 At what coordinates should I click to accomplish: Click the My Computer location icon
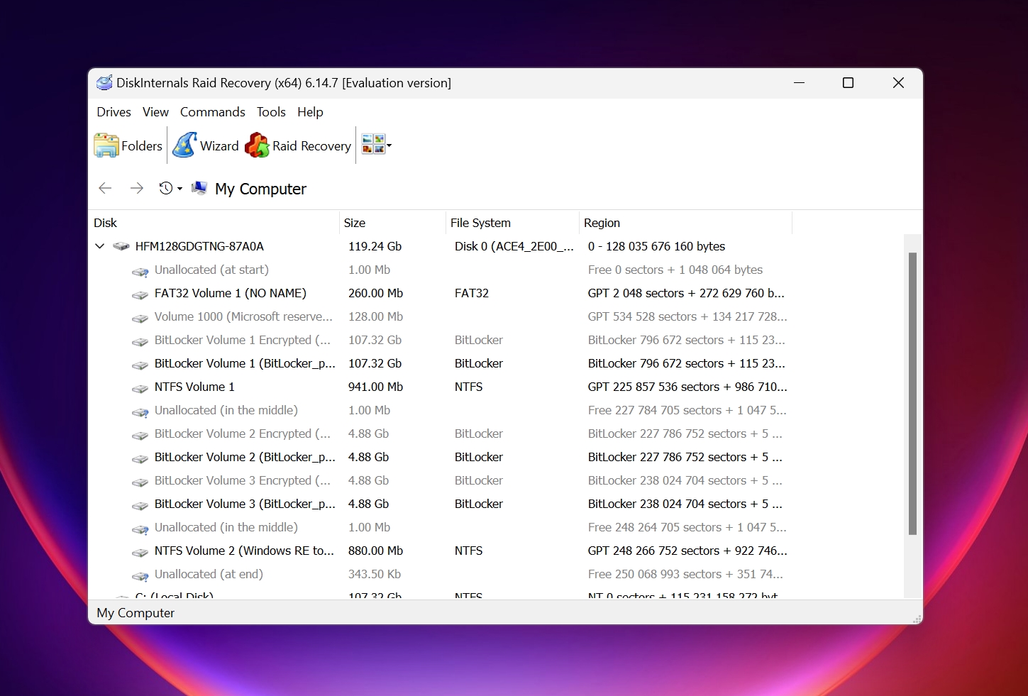(199, 188)
